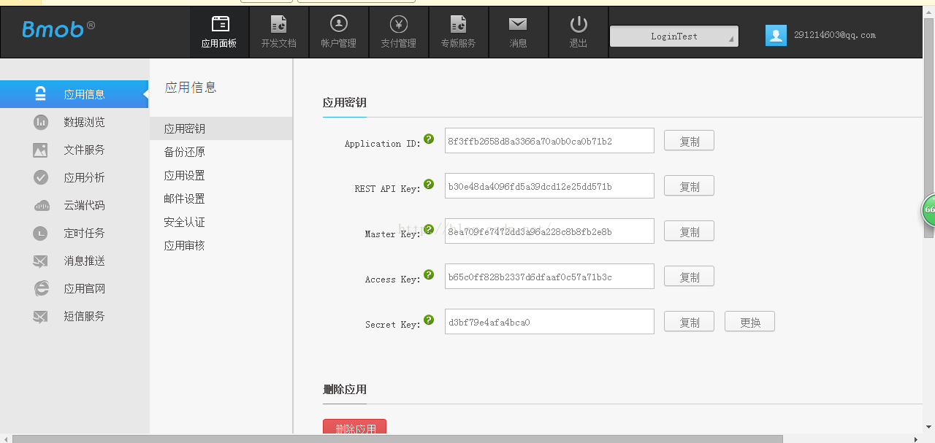Screen dimensions: 935x443
Task: Click the browser icon beside 应用官网
Action: [41, 289]
